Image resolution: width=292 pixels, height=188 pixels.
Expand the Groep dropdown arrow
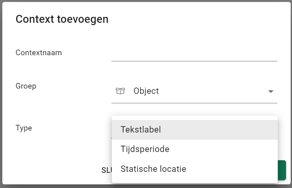271,92
